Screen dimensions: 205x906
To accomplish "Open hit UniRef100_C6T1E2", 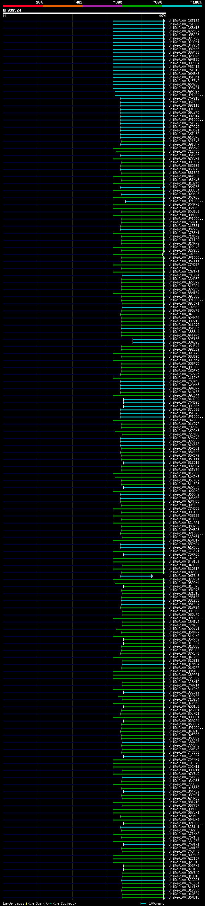I will pyautogui.click(x=184, y=21).
